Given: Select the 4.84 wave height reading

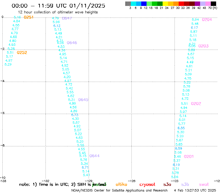Looking at the screenshot, I should point(17,21).
